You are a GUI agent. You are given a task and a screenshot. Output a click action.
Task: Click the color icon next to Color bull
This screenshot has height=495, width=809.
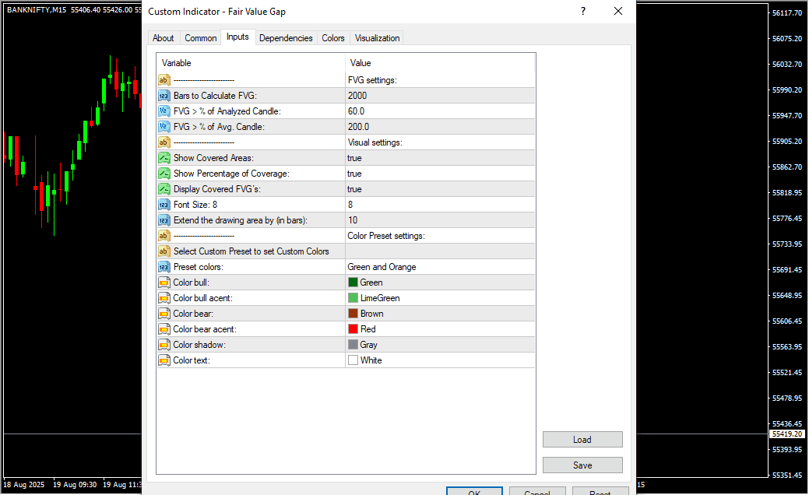164,283
